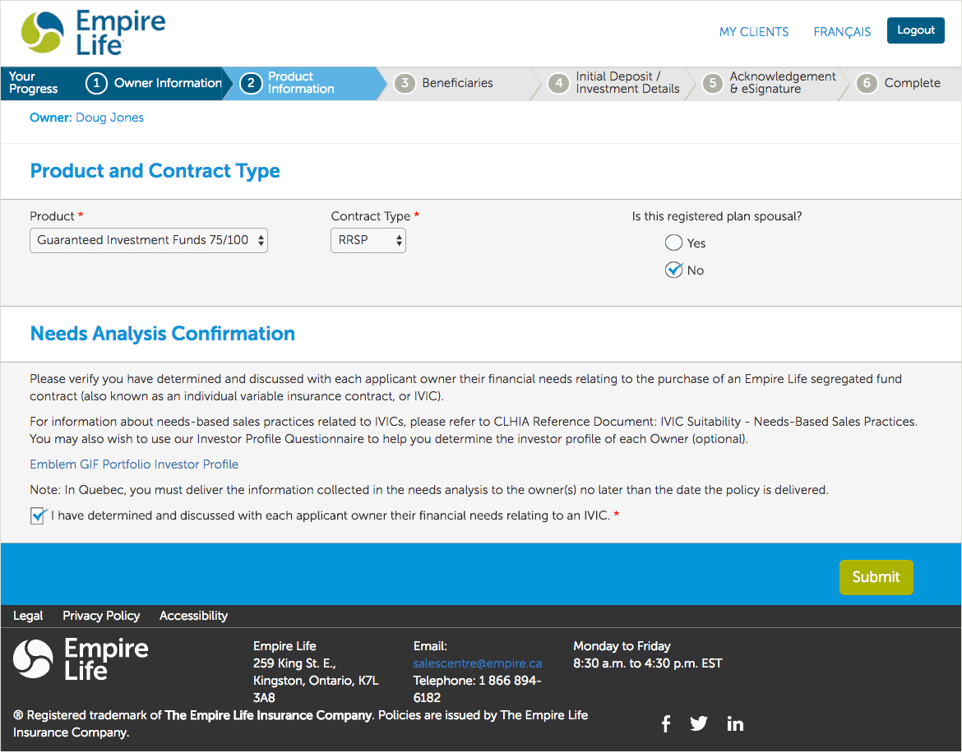Screen dimensions: 962x753
Task: Open MY CLIENTS link
Action: click(754, 32)
